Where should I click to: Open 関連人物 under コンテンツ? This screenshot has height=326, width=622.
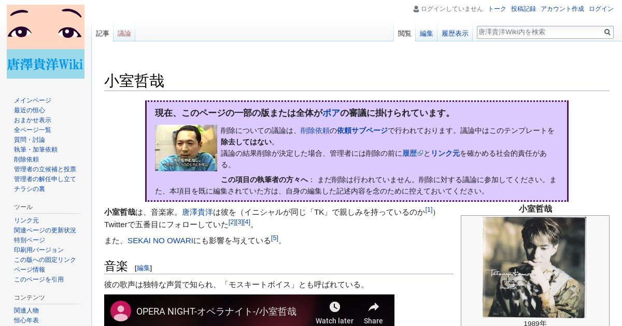[26, 310]
